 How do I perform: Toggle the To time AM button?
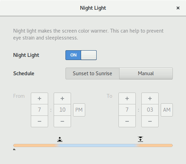[167, 110]
